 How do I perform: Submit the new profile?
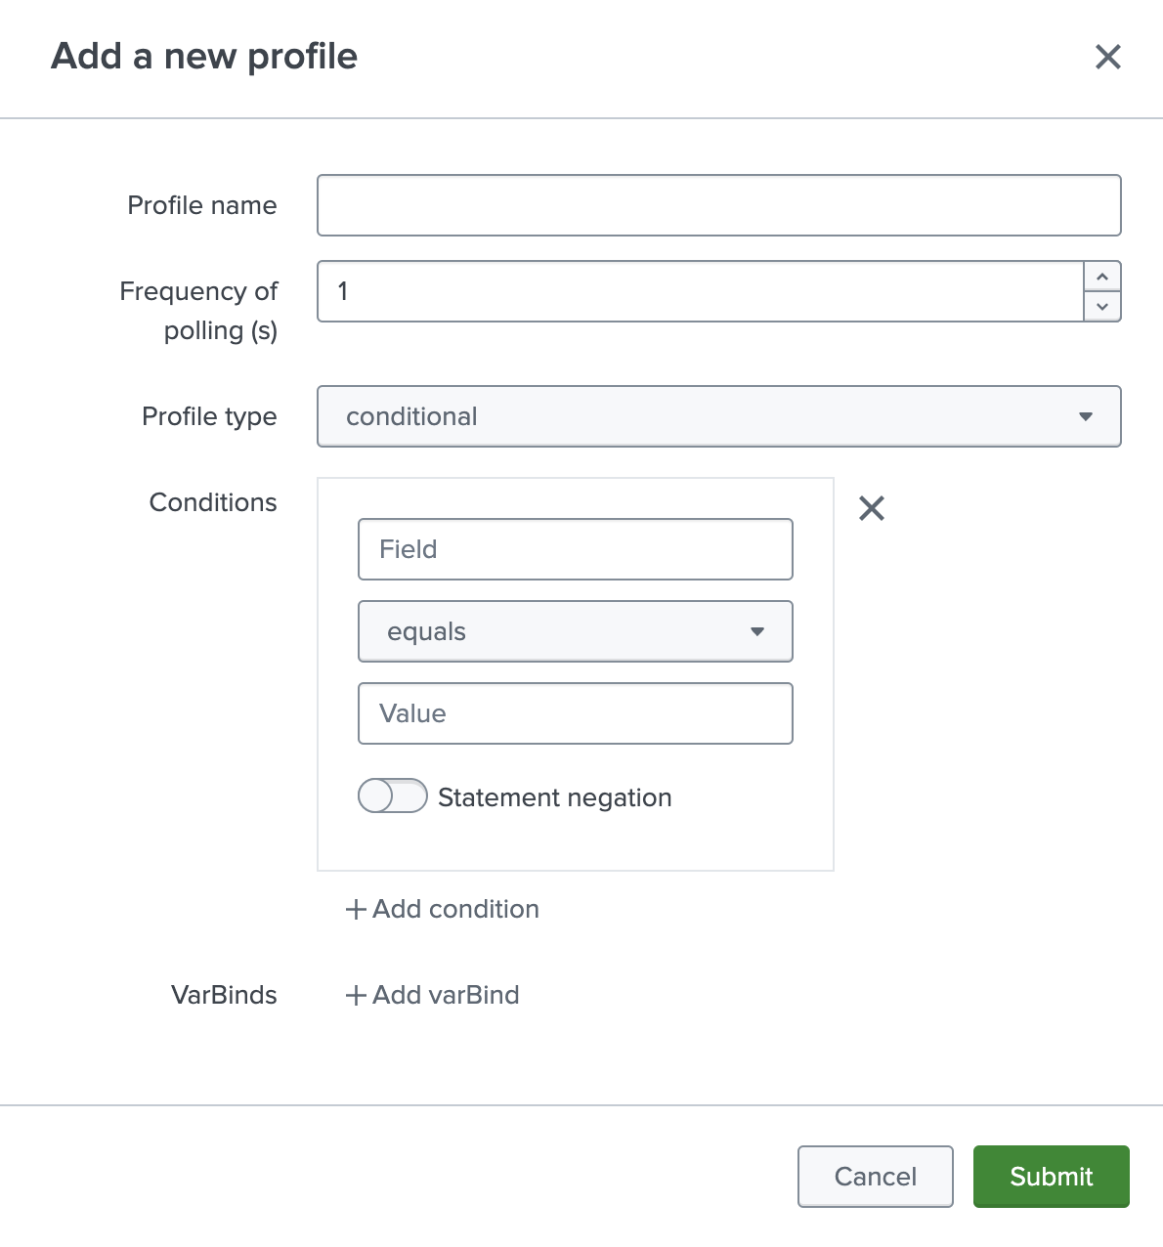1051,1177
